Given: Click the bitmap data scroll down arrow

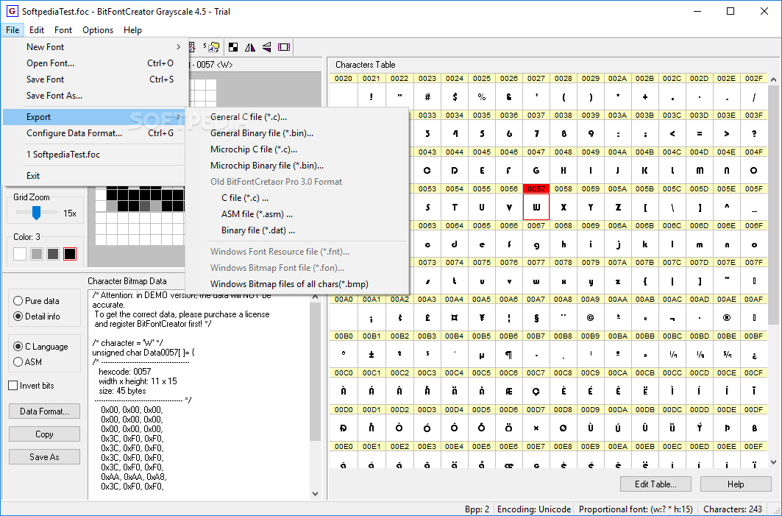Looking at the screenshot, I should coord(315,493).
